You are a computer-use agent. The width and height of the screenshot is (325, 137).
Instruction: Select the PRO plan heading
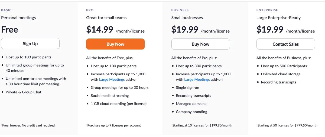click(90, 10)
